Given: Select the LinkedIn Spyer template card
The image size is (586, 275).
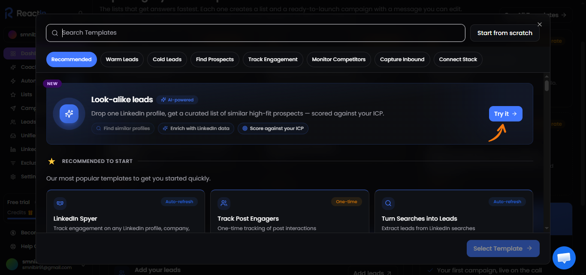Looking at the screenshot, I should (x=126, y=211).
